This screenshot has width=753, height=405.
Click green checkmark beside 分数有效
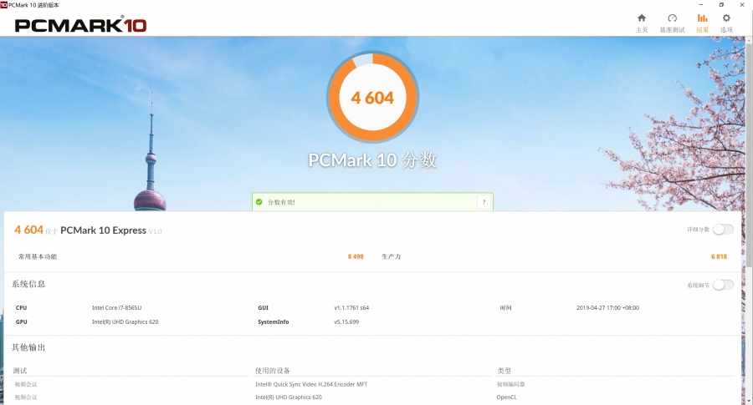[x=259, y=202]
